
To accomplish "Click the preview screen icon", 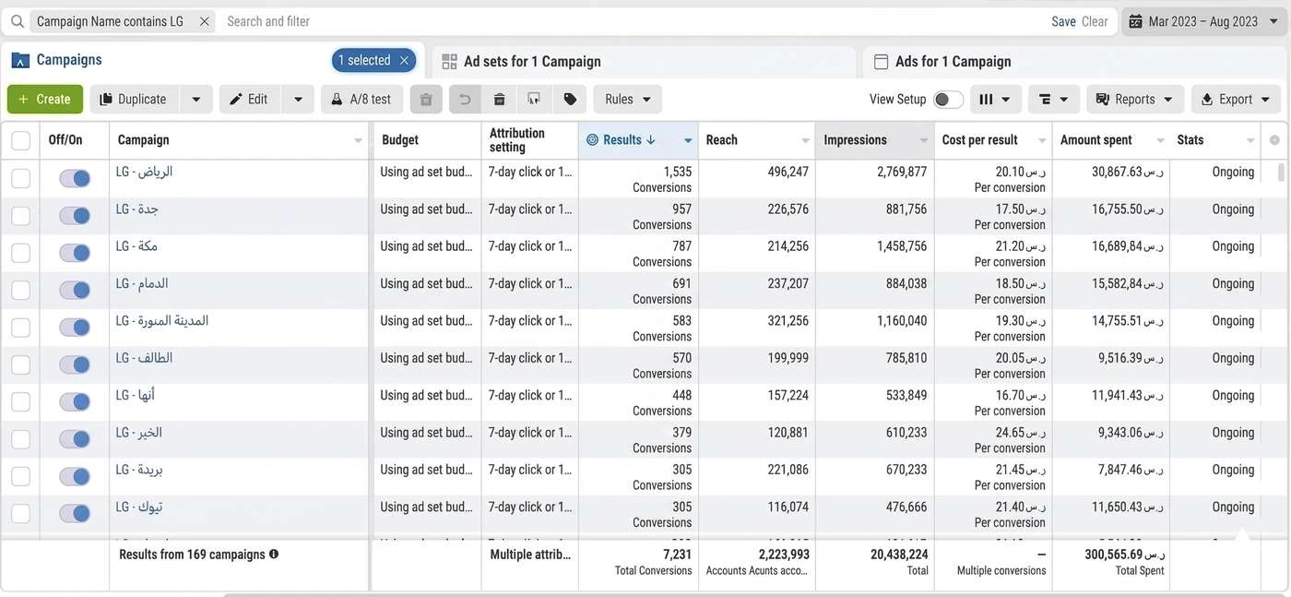I will click(x=534, y=100).
